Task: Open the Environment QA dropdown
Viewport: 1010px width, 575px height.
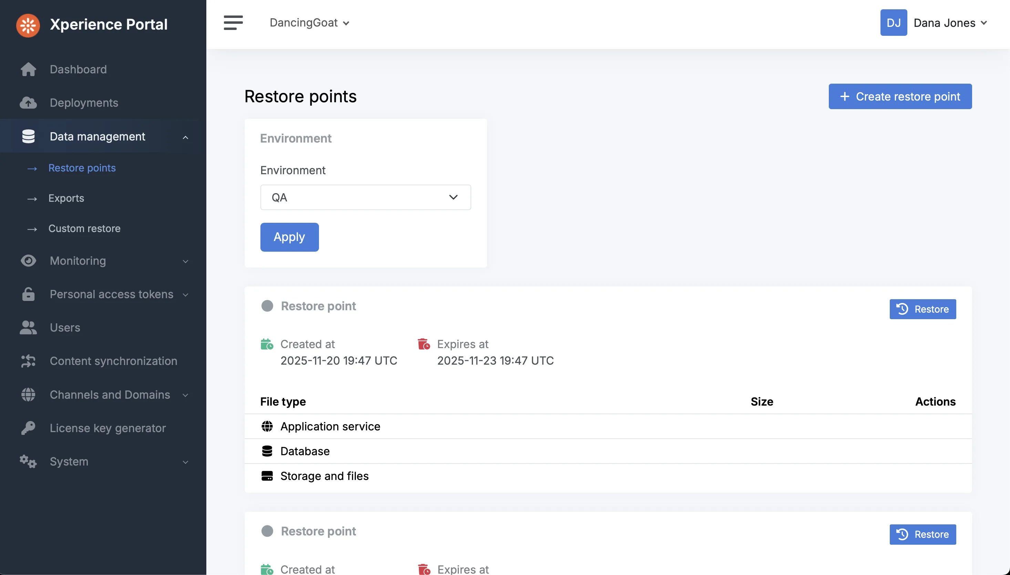Action: coord(365,197)
